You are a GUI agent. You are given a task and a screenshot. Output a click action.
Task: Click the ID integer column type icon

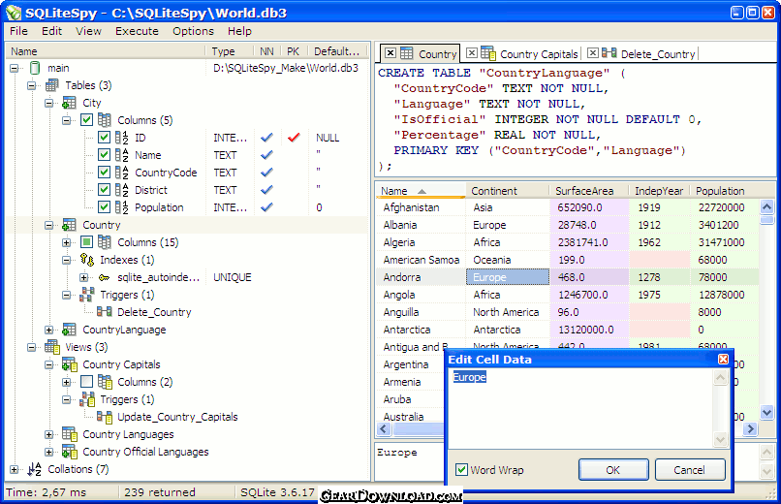[x=121, y=138]
